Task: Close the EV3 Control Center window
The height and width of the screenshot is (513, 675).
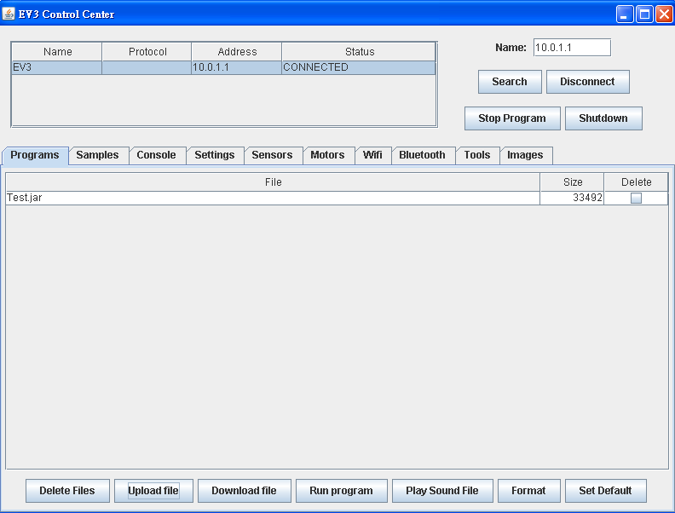Action: [664, 14]
